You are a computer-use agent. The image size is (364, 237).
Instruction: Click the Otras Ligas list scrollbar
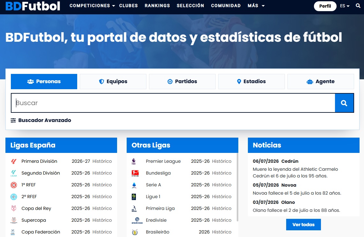tap(237, 187)
